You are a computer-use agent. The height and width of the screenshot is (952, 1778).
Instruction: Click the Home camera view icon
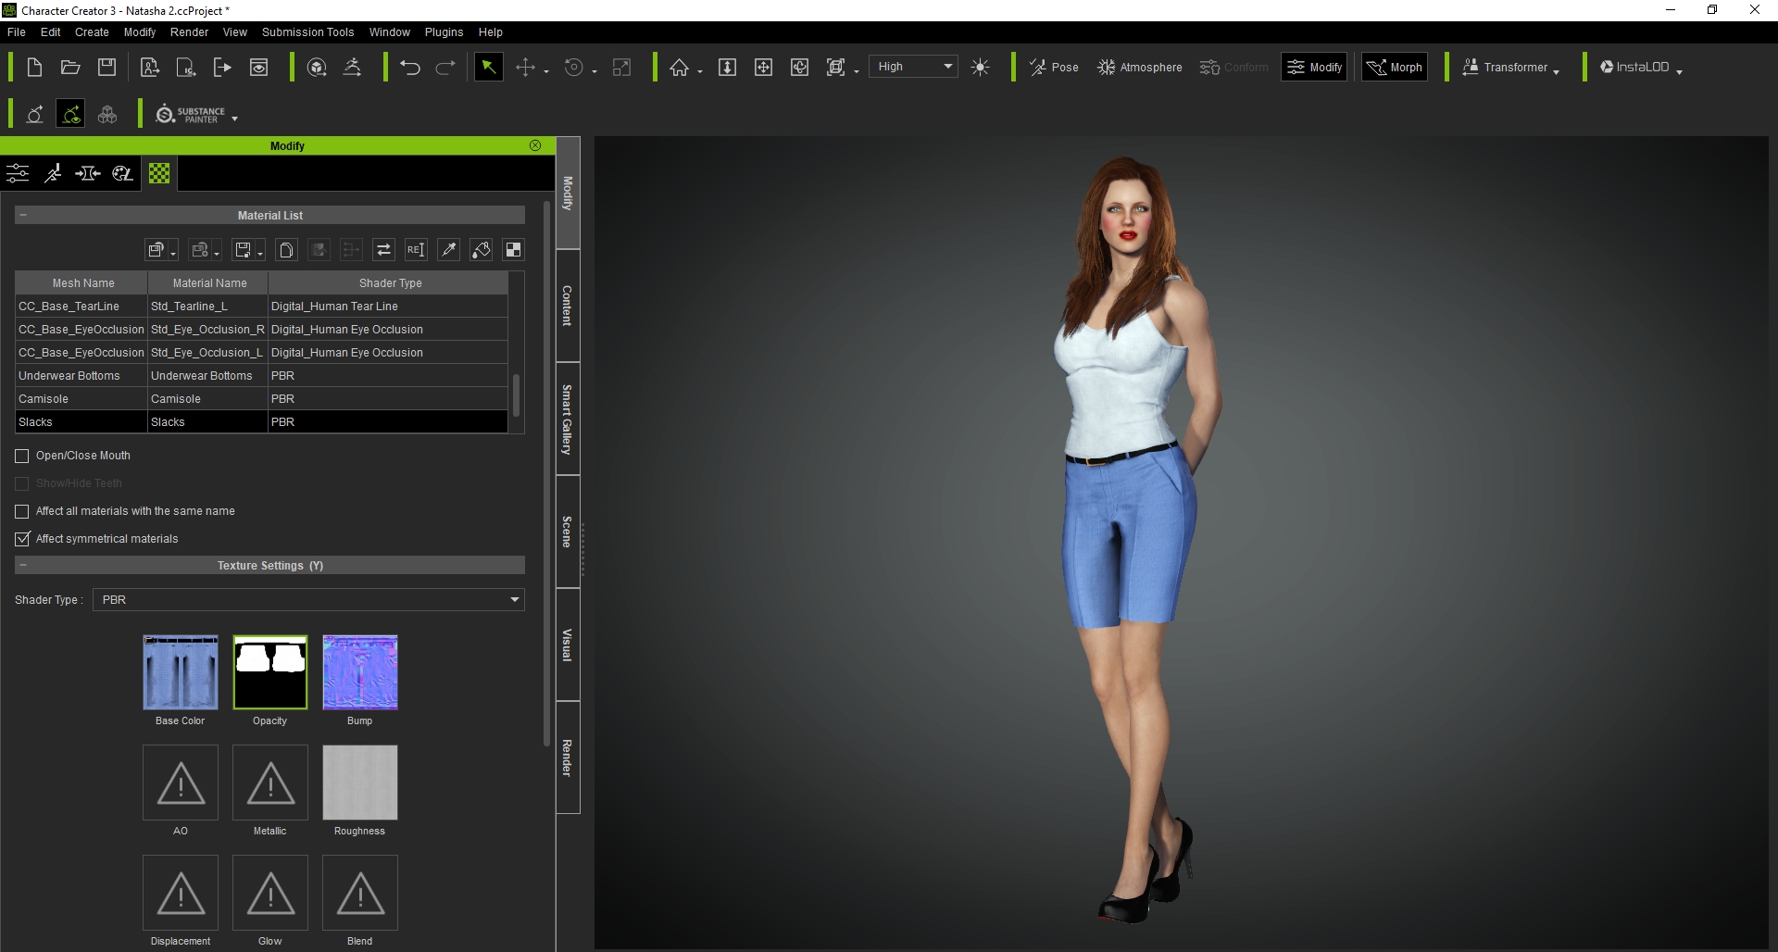(x=680, y=67)
